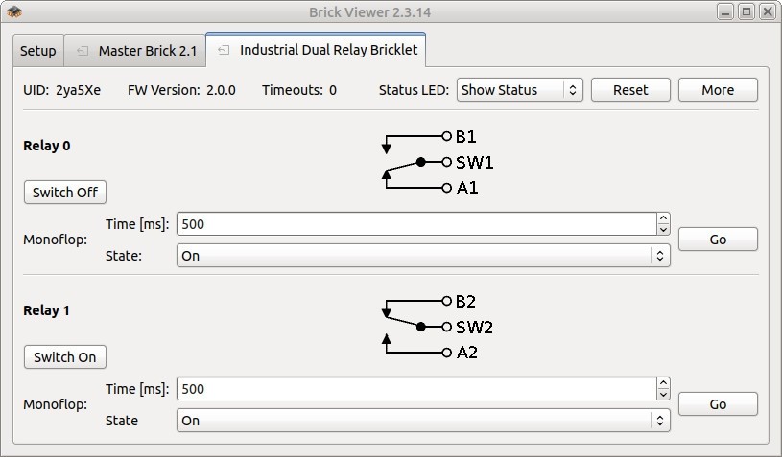Click untab icon on Master Brick 2.1 tab
Screen dimensions: 782x457
(x=83, y=51)
